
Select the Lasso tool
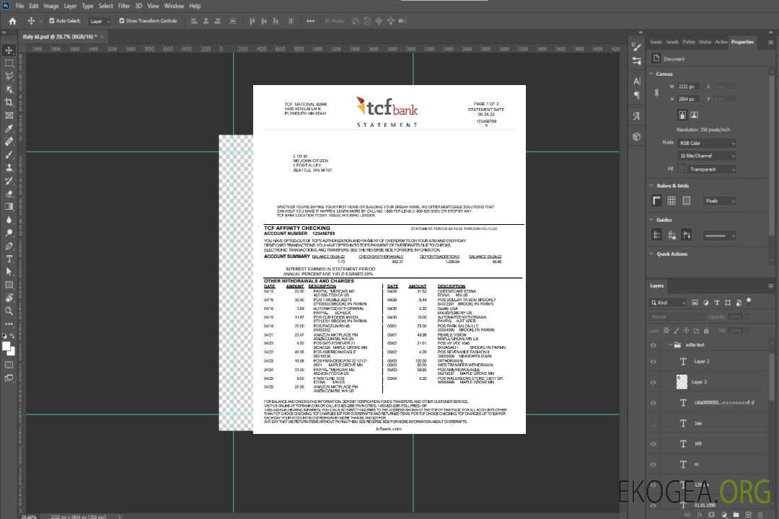[9, 76]
